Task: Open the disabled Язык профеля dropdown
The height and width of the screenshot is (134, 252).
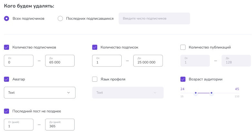Action: point(128,93)
